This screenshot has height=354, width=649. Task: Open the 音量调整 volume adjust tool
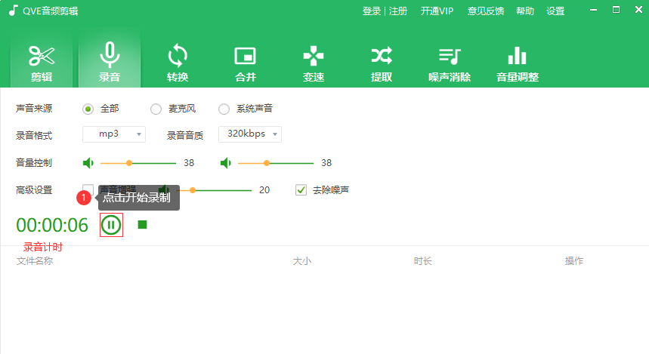(518, 62)
